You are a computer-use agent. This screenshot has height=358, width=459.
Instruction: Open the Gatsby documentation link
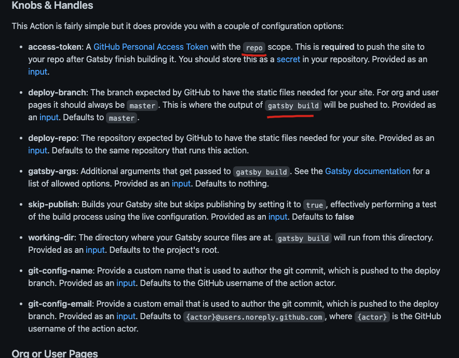[368, 171]
